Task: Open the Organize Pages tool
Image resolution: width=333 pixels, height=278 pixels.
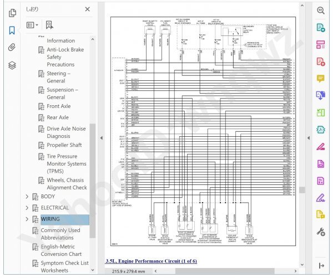Action: pos(320,44)
